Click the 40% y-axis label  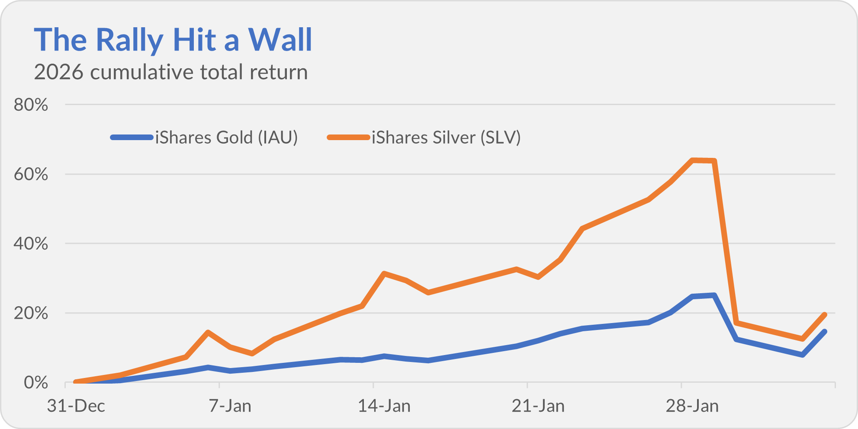31,243
